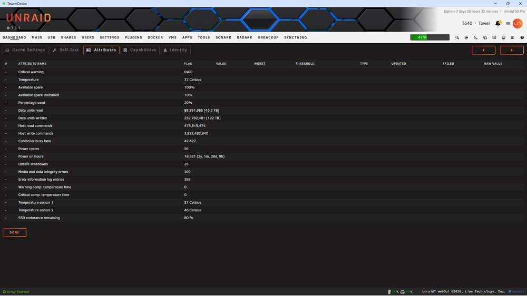Open the hamburger account menu
This screenshot has width=527, height=296.
(508, 24)
